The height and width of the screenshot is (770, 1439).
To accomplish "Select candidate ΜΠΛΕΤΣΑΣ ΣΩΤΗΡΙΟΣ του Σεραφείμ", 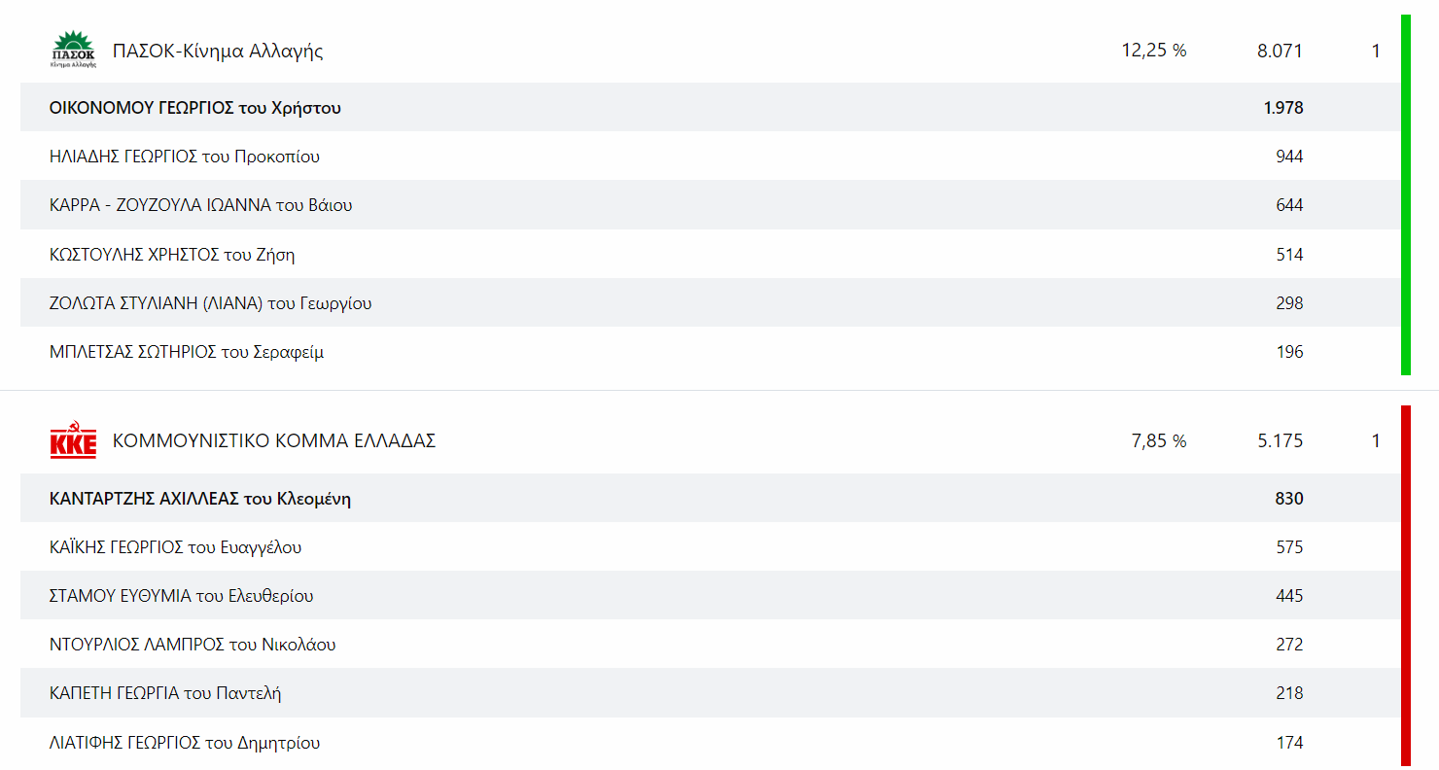I will pyautogui.click(x=187, y=352).
